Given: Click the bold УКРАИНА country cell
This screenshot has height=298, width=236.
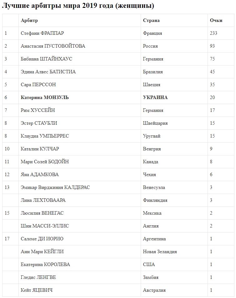Looking at the screenshot, I should tap(155, 97).
